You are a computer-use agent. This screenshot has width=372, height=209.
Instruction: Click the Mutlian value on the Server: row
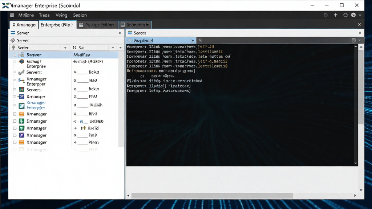coord(82,55)
